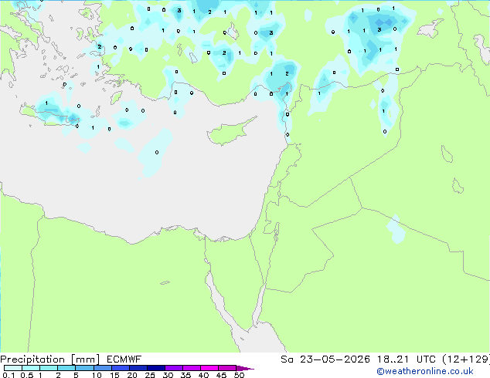Click the island of Cyprus on the map
The width and height of the screenshot is (490, 378).
click(x=226, y=133)
